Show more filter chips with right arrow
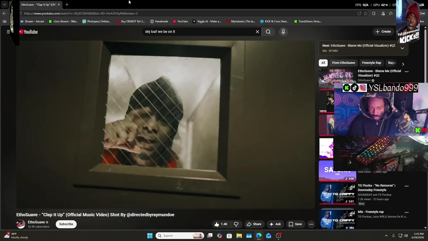The width and height of the screenshot is (428, 241). (403, 64)
